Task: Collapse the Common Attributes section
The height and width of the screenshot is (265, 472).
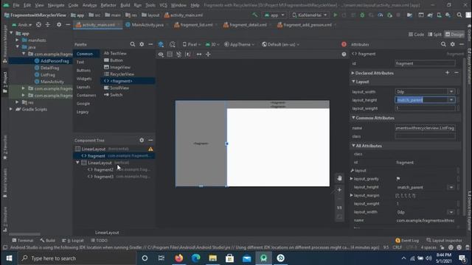Action: [353, 118]
